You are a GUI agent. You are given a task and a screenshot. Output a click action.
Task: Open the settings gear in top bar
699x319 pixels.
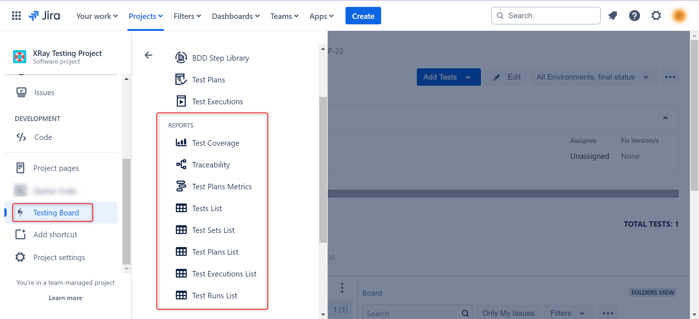click(656, 16)
